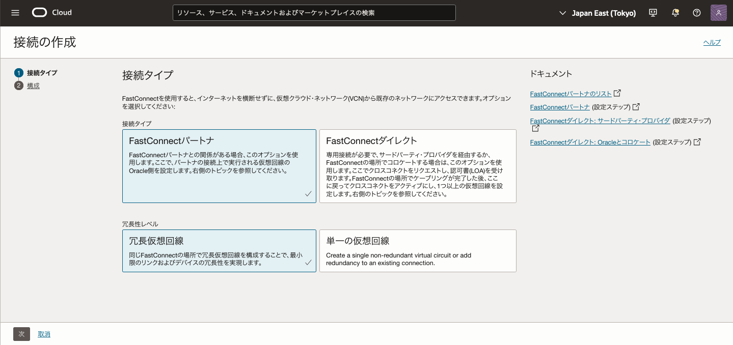
Task: Click the 取消 cancel link
Action: [x=44, y=334]
